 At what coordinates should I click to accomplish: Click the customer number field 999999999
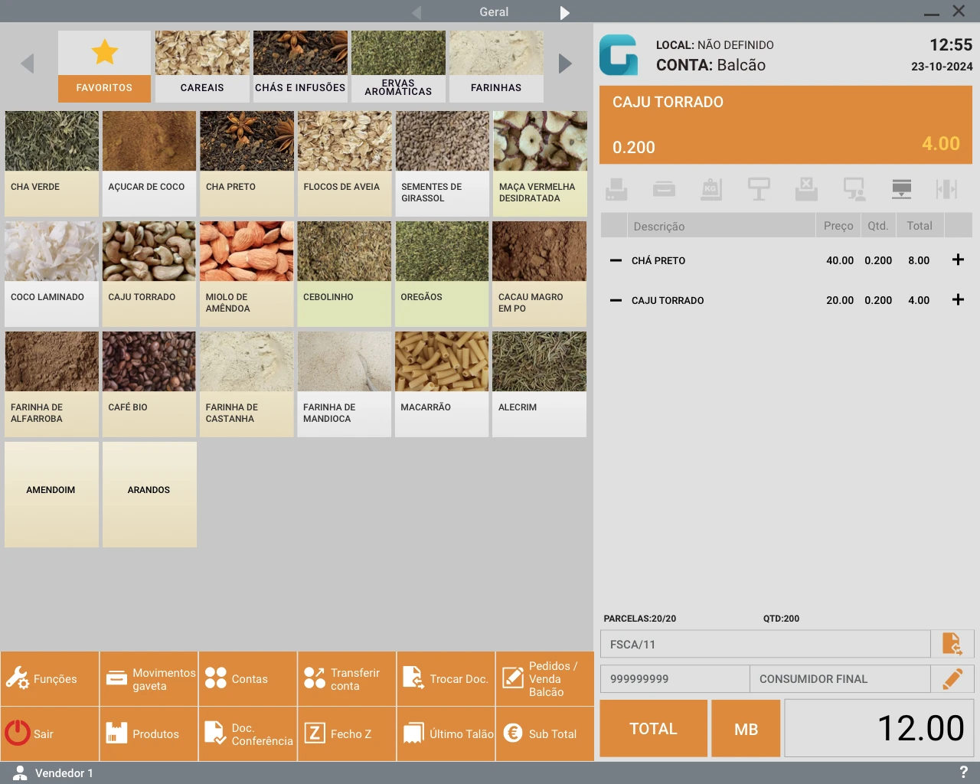pyautogui.click(x=675, y=679)
